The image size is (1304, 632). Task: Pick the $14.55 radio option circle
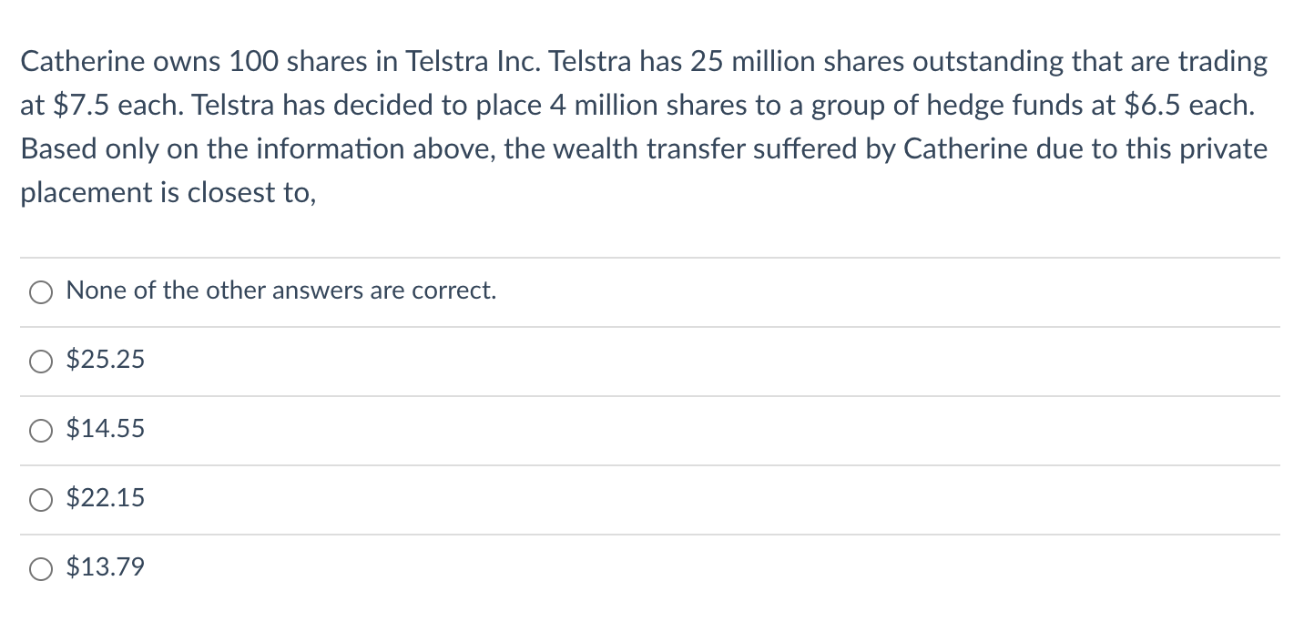point(41,431)
